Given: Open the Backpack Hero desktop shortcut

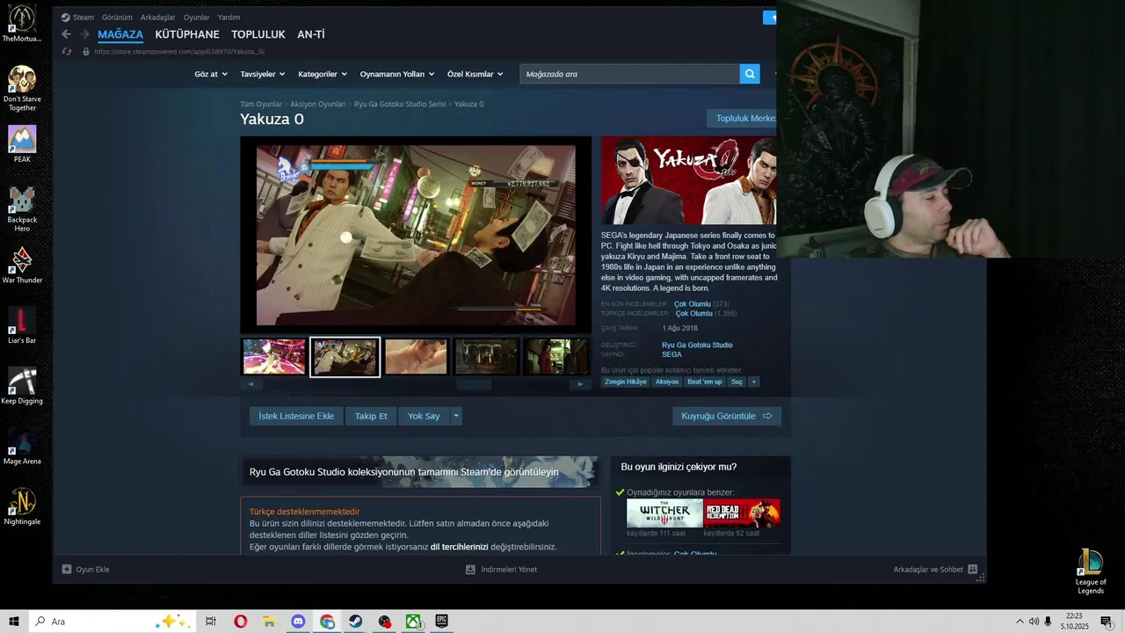Looking at the screenshot, I should pos(22,209).
